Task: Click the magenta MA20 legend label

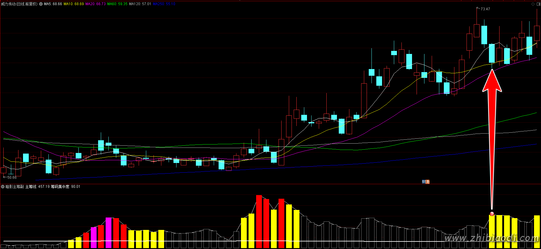Action: coord(95,4)
